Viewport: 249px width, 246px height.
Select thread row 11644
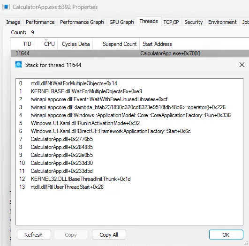130,53
